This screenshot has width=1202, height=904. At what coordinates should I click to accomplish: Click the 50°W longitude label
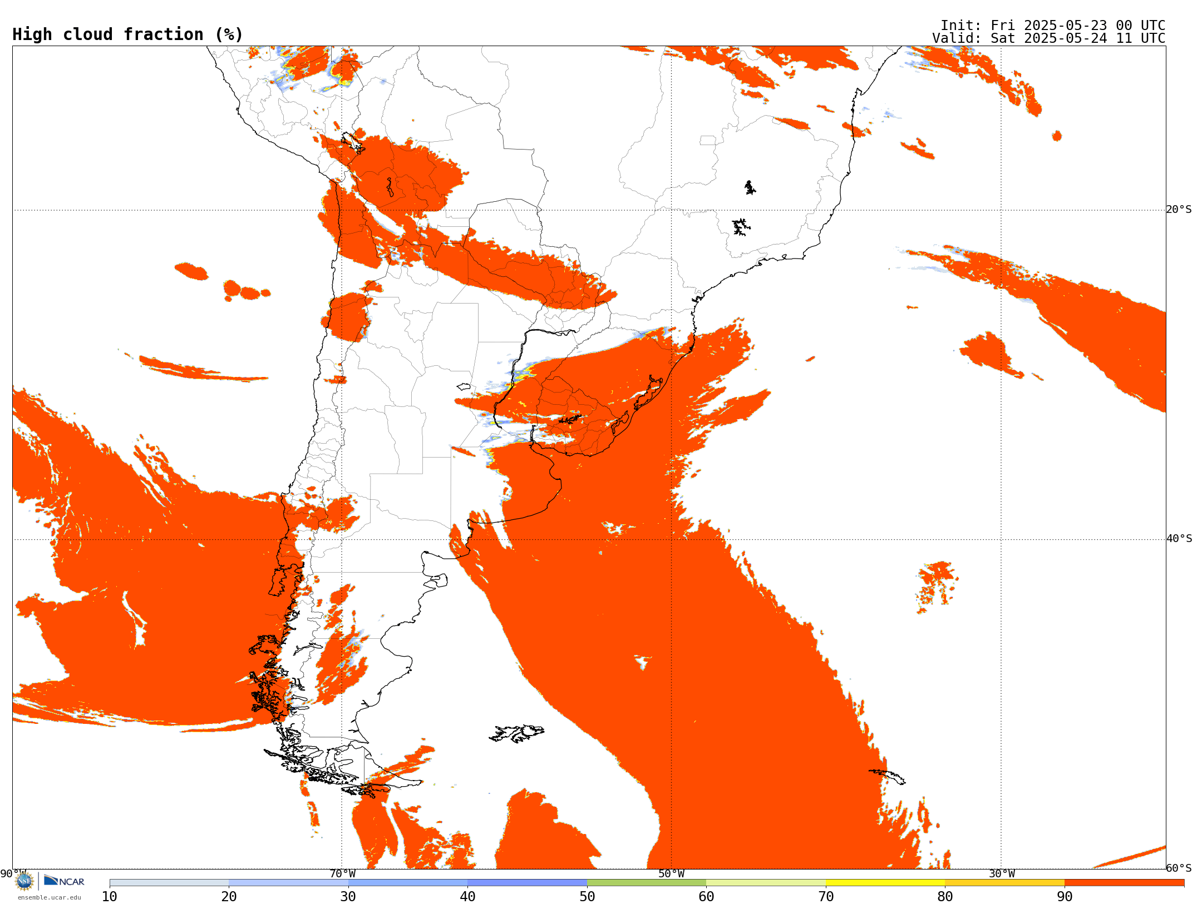pos(671,874)
